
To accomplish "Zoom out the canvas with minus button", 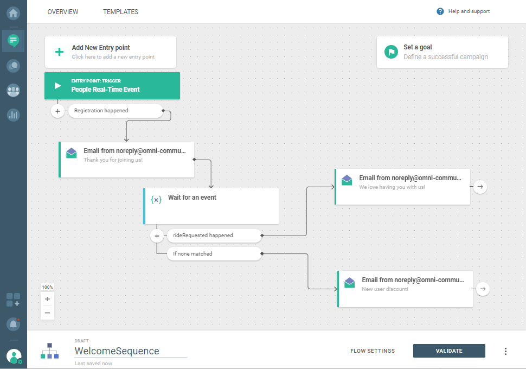I will pos(47,313).
